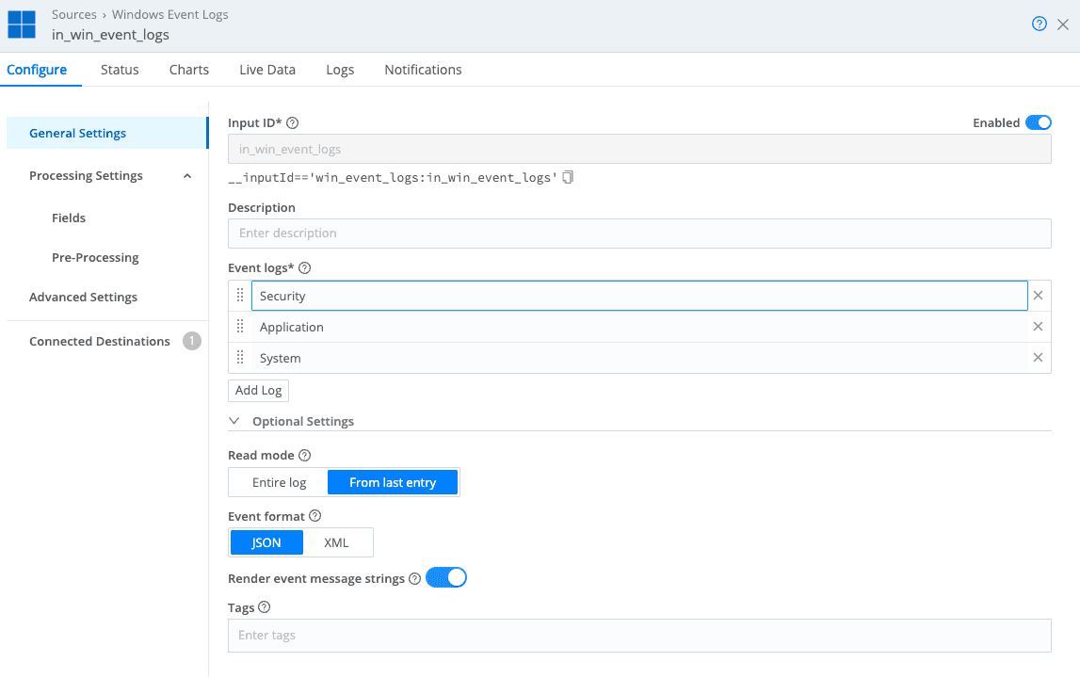This screenshot has width=1080, height=694.
Task: Collapse the Optional Settings section
Action: point(234,421)
